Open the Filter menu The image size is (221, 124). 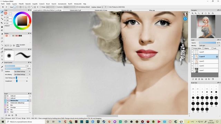[21, 4]
